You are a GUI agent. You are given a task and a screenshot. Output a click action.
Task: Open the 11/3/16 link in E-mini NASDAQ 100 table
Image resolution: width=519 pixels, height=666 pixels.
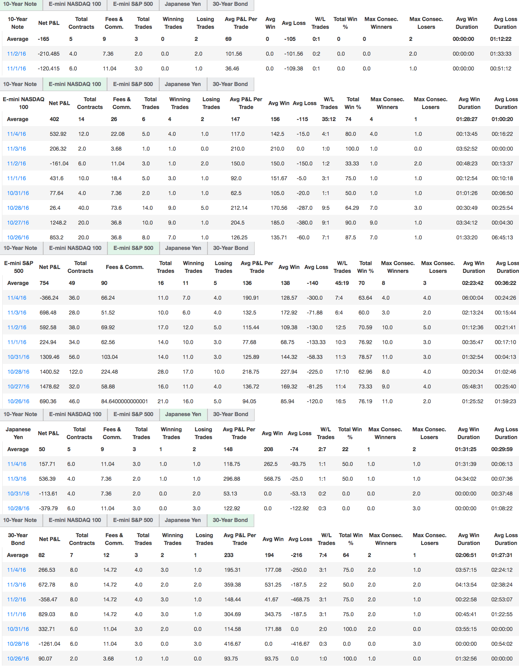pyautogui.click(x=16, y=149)
